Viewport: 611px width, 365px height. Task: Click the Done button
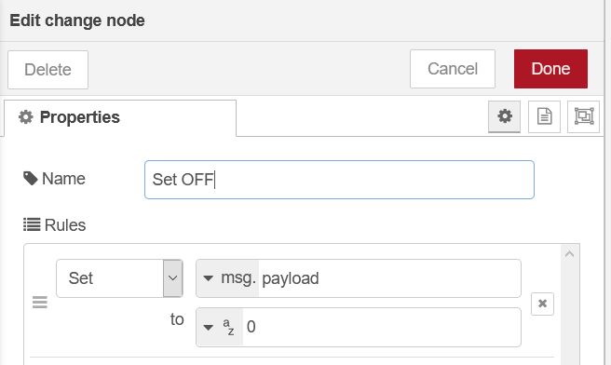coord(550,69)
